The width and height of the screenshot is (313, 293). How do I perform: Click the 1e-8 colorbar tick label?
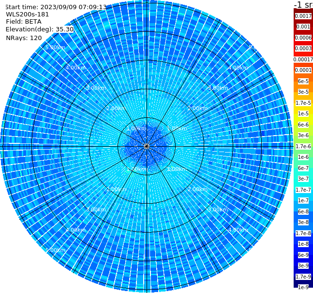point(303,244)
